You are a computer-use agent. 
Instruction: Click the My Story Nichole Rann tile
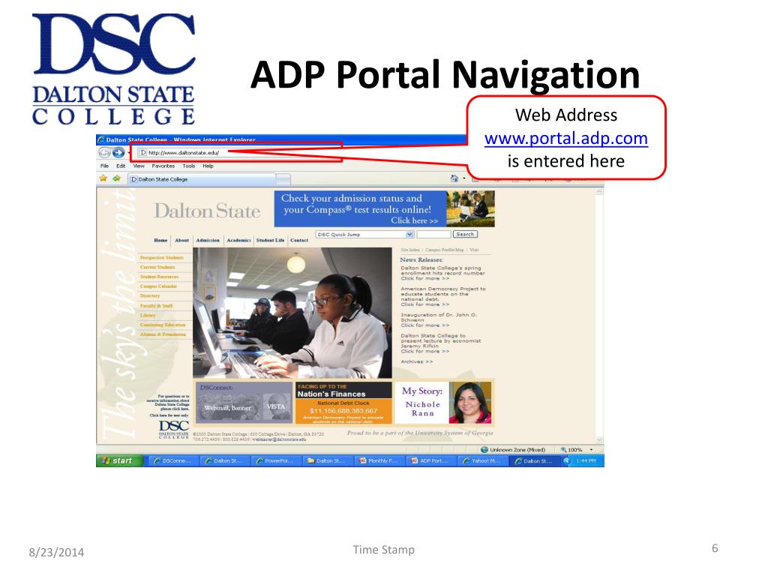[x=443, y=403]
